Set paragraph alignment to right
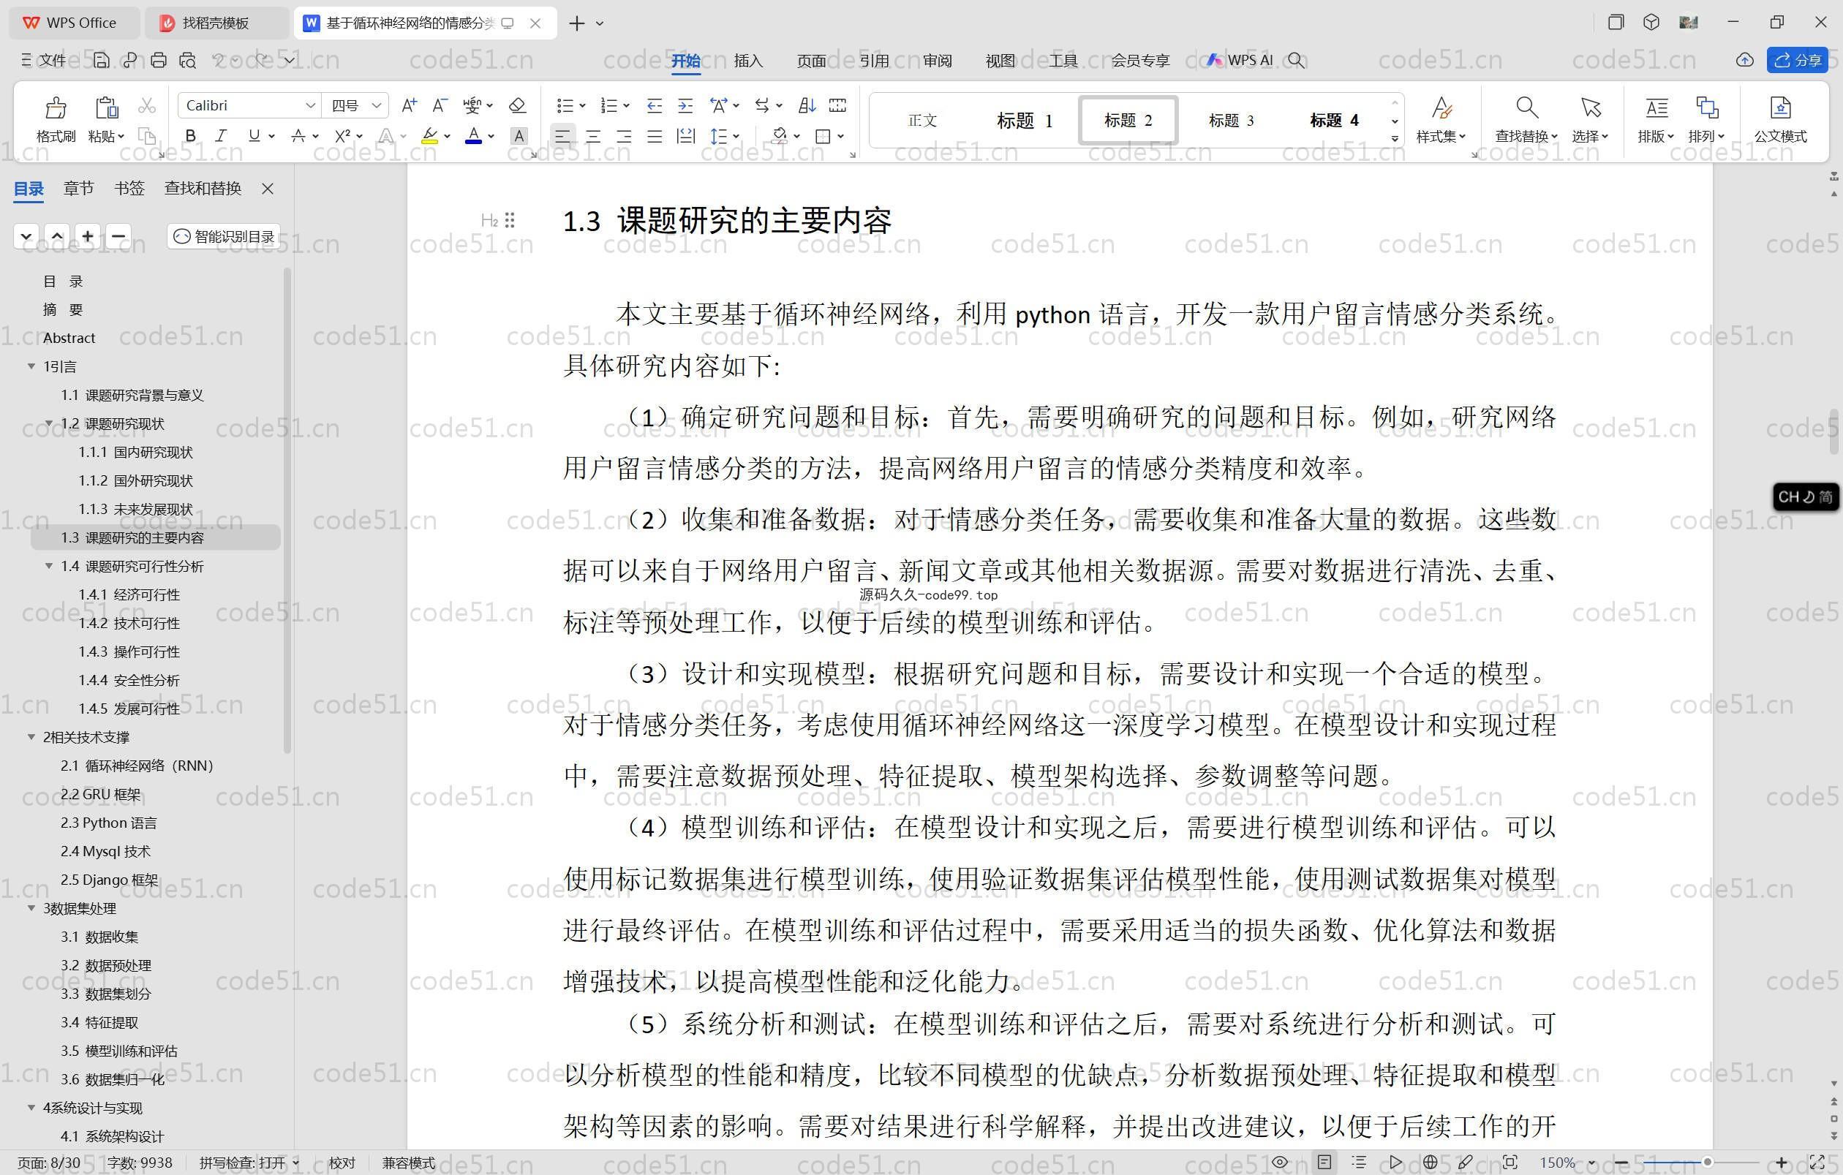 point(625,136)
